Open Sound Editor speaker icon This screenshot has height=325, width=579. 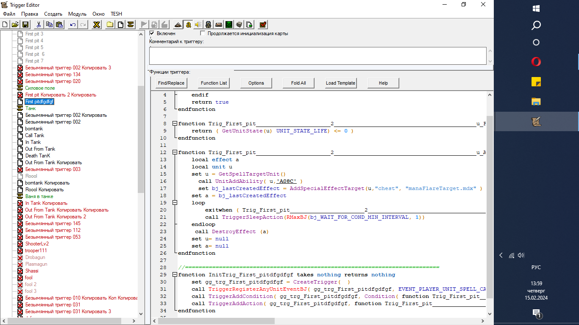pos(198,25)
